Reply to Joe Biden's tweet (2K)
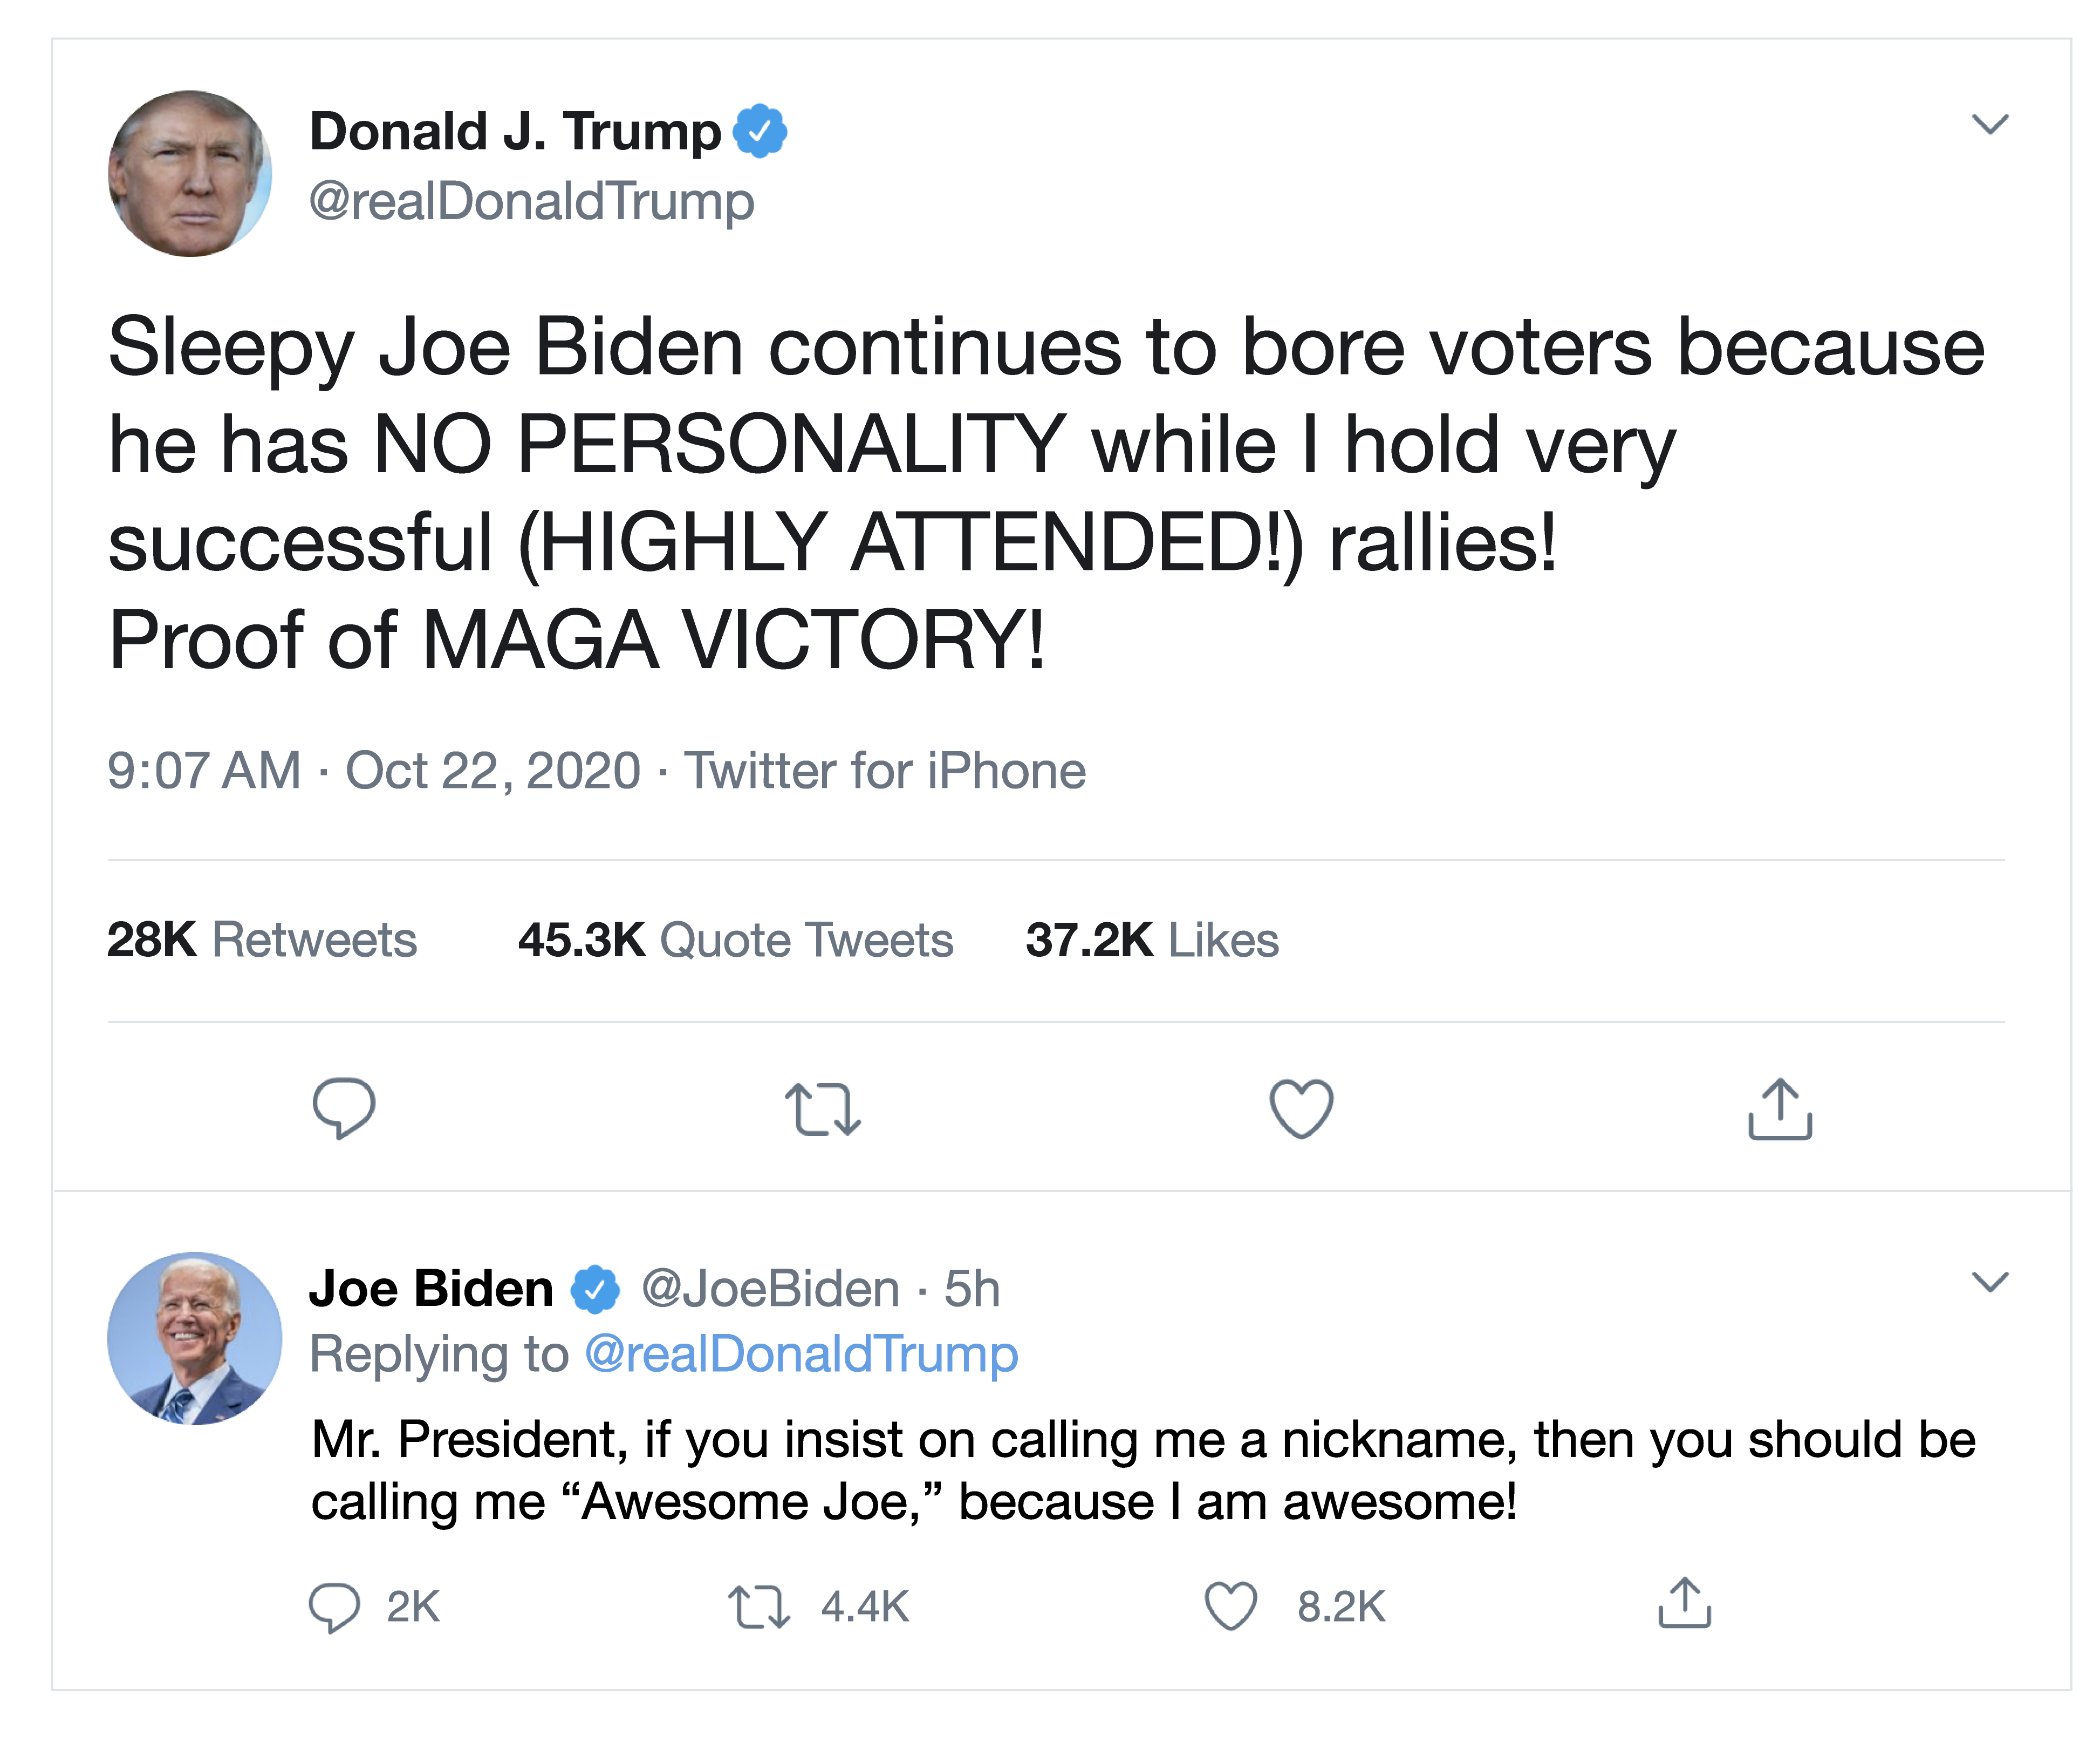 [334, 1606]
